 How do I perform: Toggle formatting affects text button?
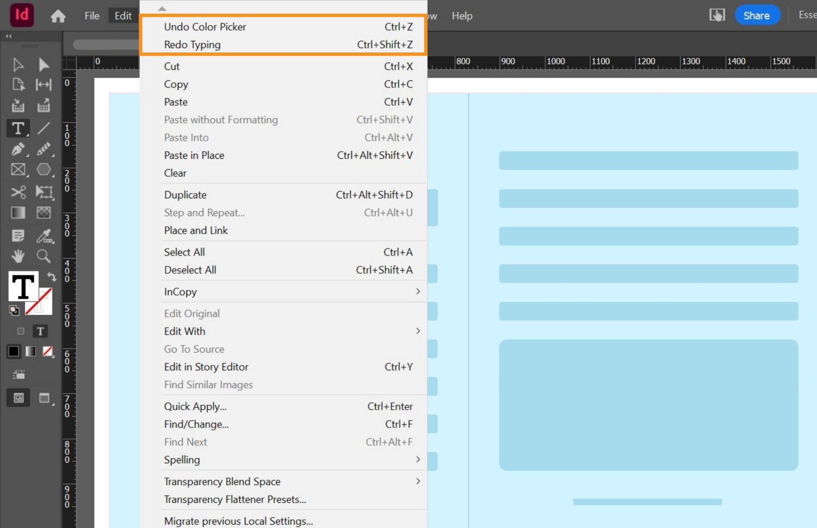(40, 331)
